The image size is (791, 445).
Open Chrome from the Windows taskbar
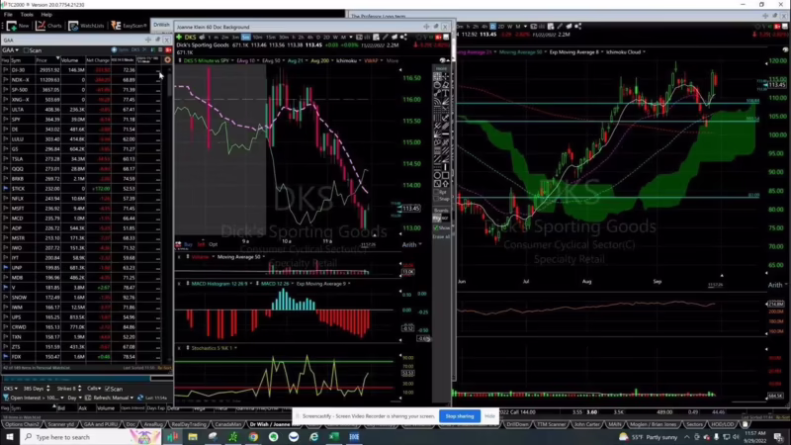pyautogui.click(x=253, y=437)
